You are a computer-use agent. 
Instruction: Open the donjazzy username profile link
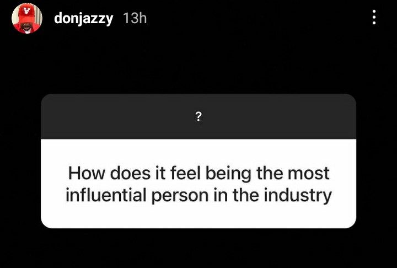pos(84,18)
